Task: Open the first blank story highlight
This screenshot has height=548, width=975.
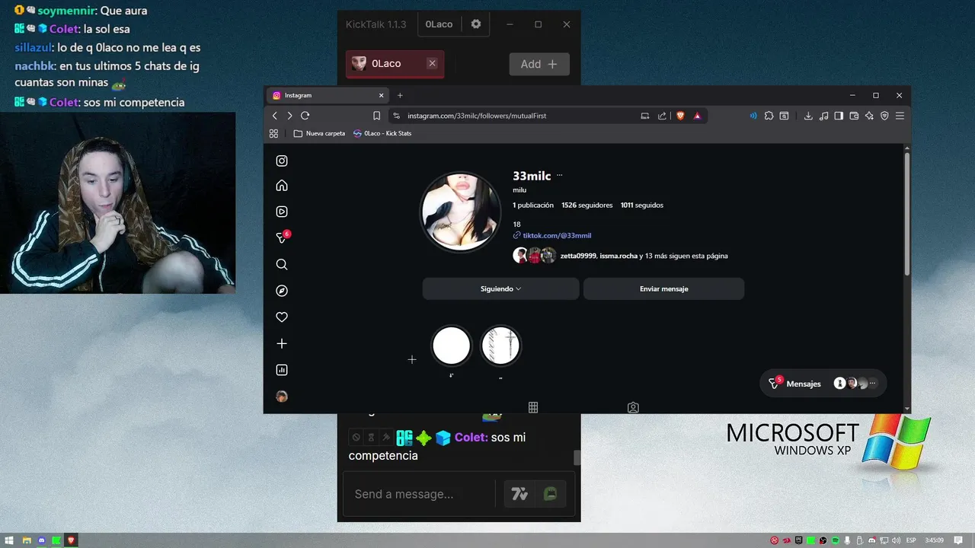Action: coord(452,347)
